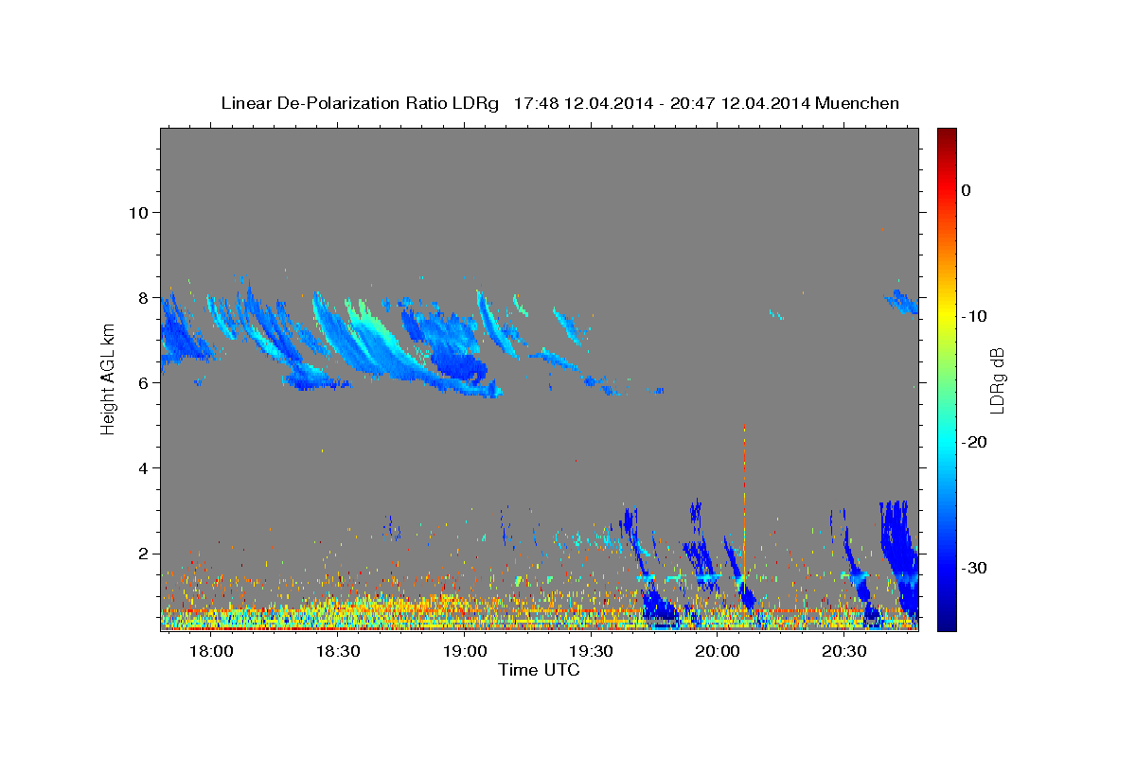Click the plot title 'Linear De-Polarization Ratio LDRg'
Image resolution: width=1136 pixels, height=757 pixels.
tap(360, 103)
